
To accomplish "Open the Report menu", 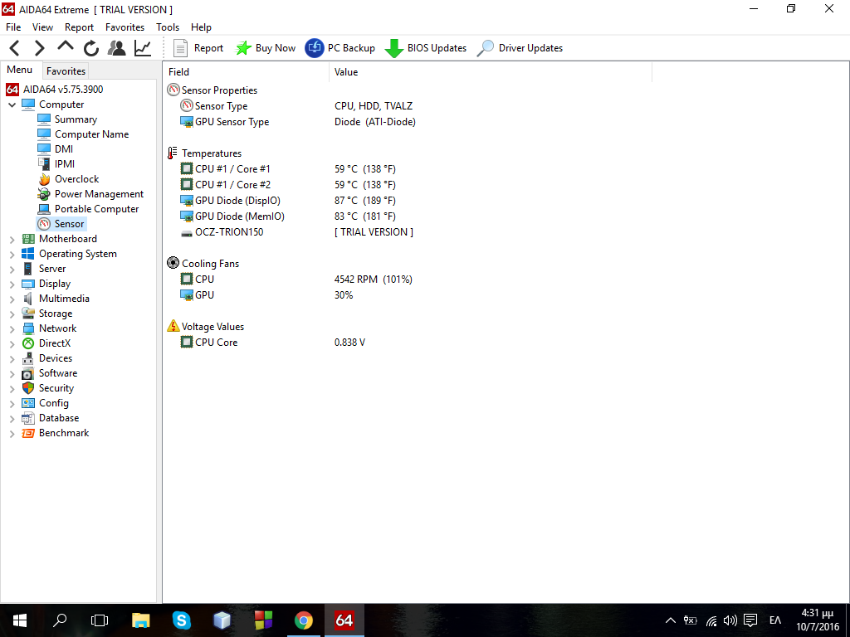I will pyautogui.click(x=79, y=27).
